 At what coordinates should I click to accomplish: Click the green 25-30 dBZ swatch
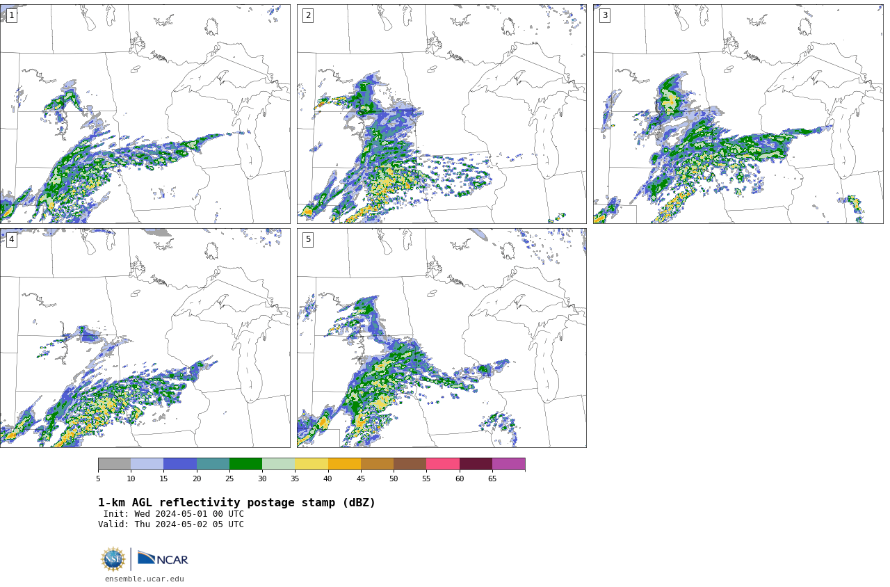245,464
